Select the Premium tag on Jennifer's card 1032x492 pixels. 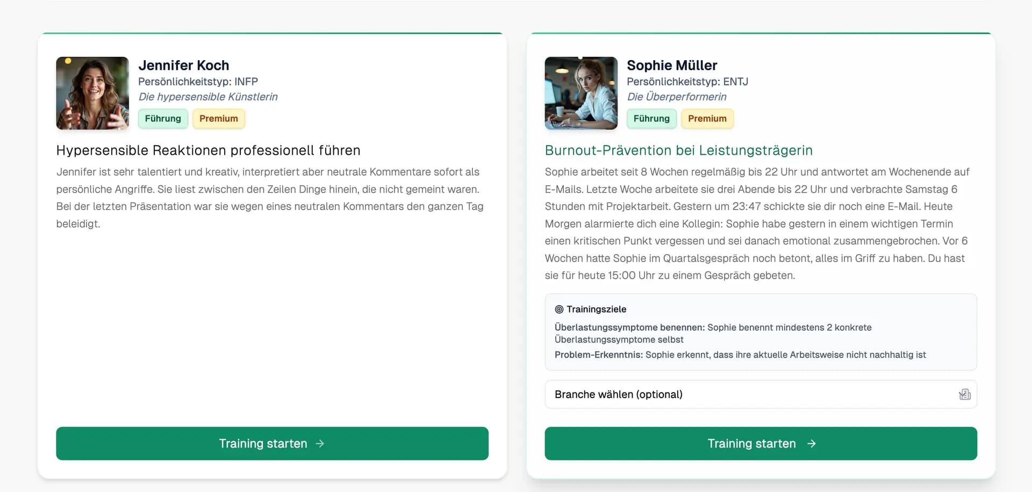pyautogui.click(x=219, y=119)
